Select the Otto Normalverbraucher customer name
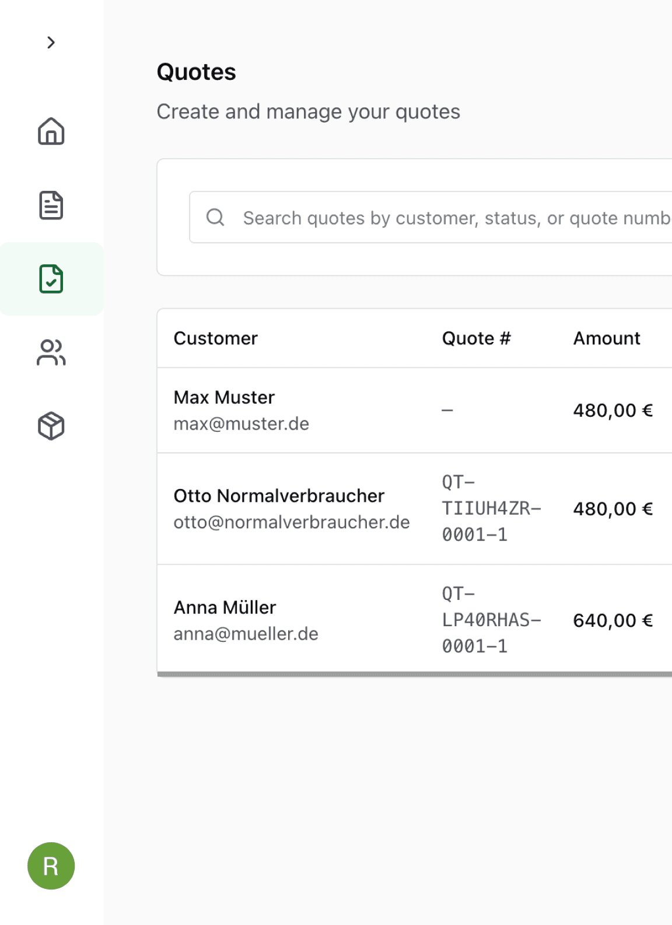The height and width of the screenshot is (925, 672). click(x=279, y=496)
